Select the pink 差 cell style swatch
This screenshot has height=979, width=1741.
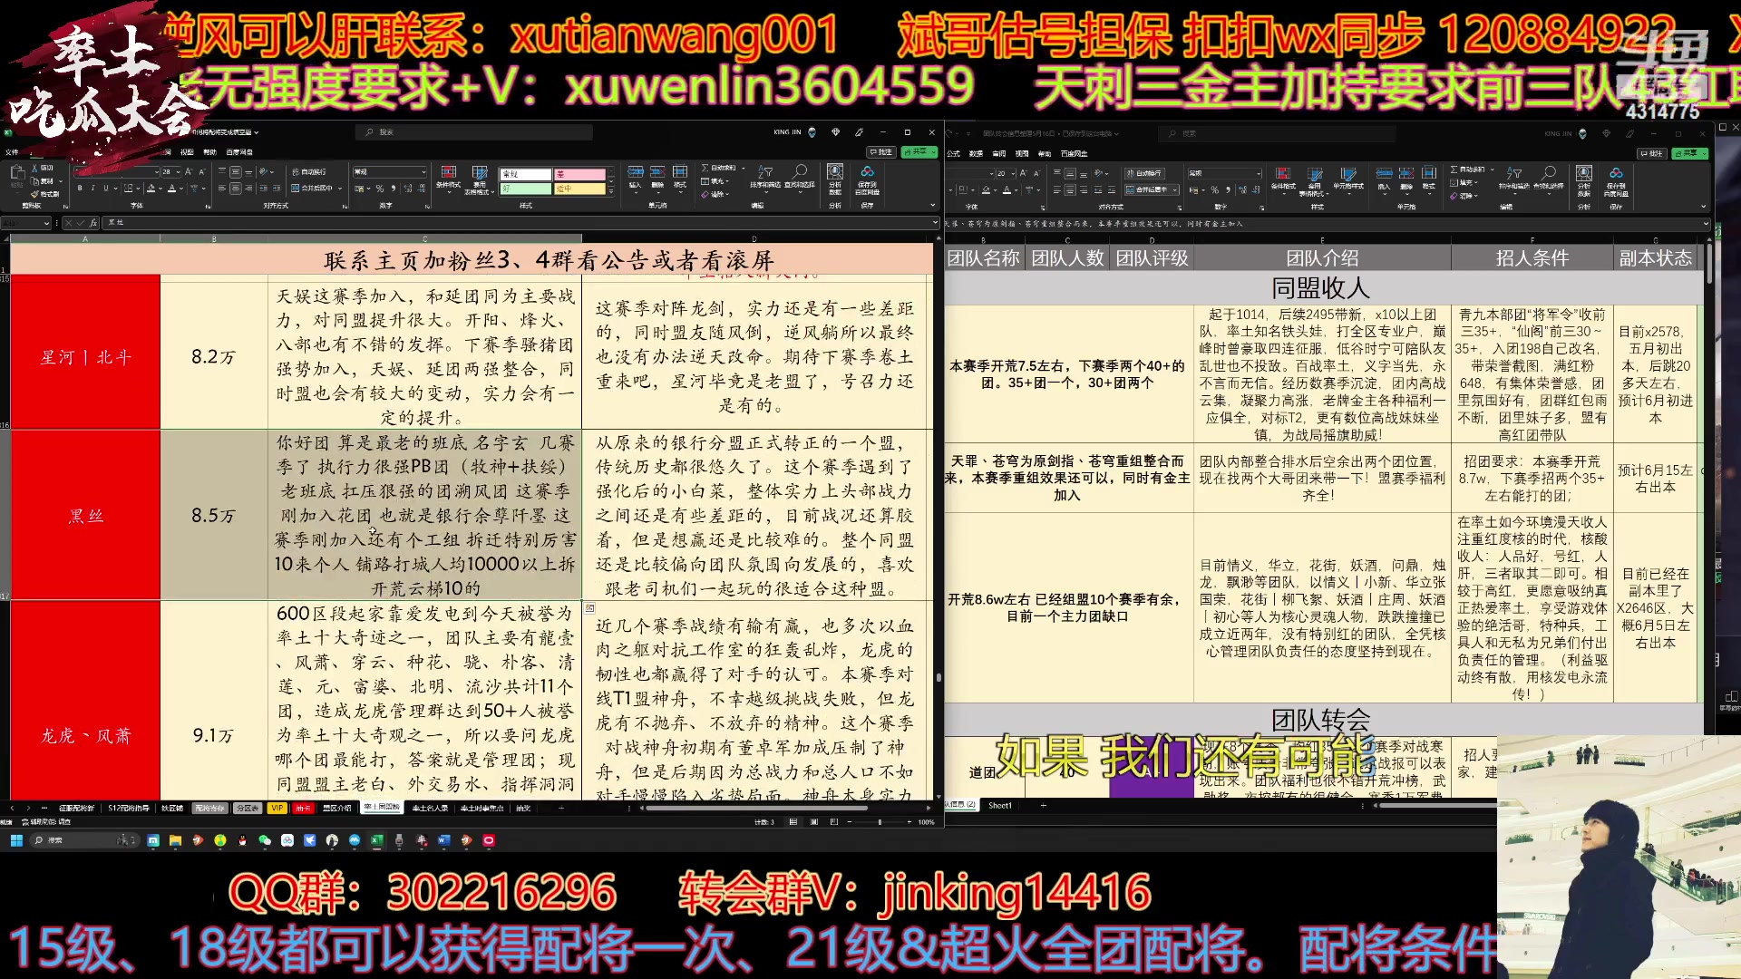(579, 174)
